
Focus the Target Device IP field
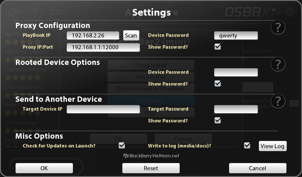coord(103,109)
